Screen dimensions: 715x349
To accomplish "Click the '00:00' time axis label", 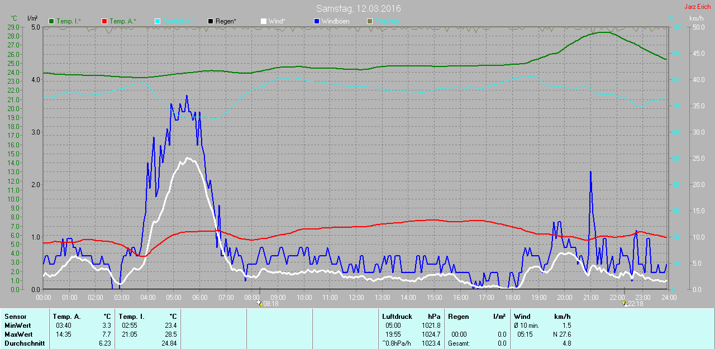I will [x=44, y=297].
